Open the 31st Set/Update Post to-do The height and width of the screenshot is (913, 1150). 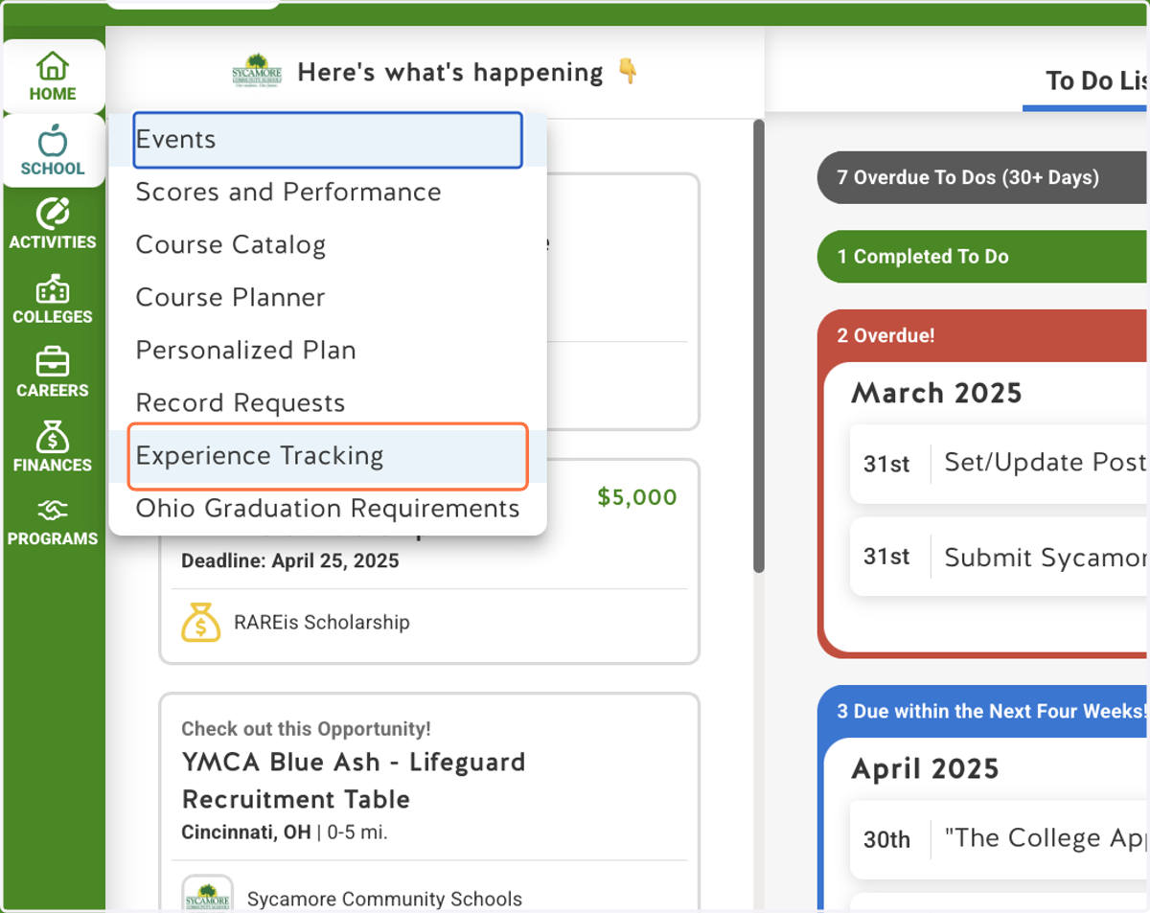click(1000, 464)
